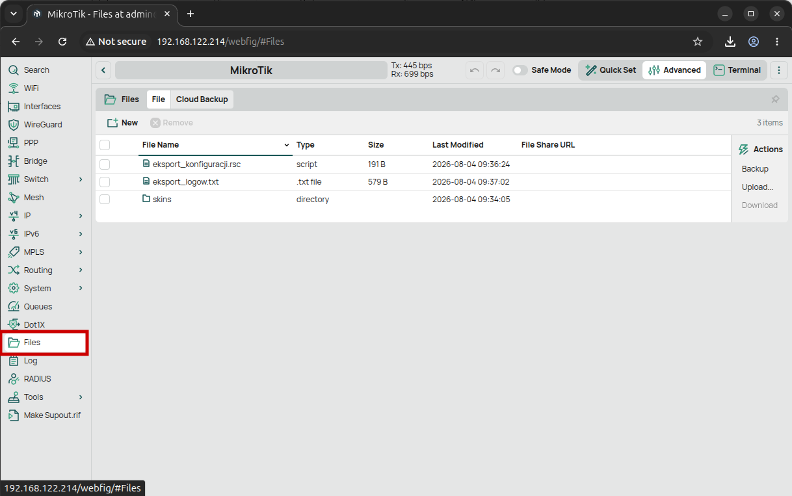This screenshot has width=792, height=496.
Task: Expand the IPv6 submenu
Action: click(81, 234)
